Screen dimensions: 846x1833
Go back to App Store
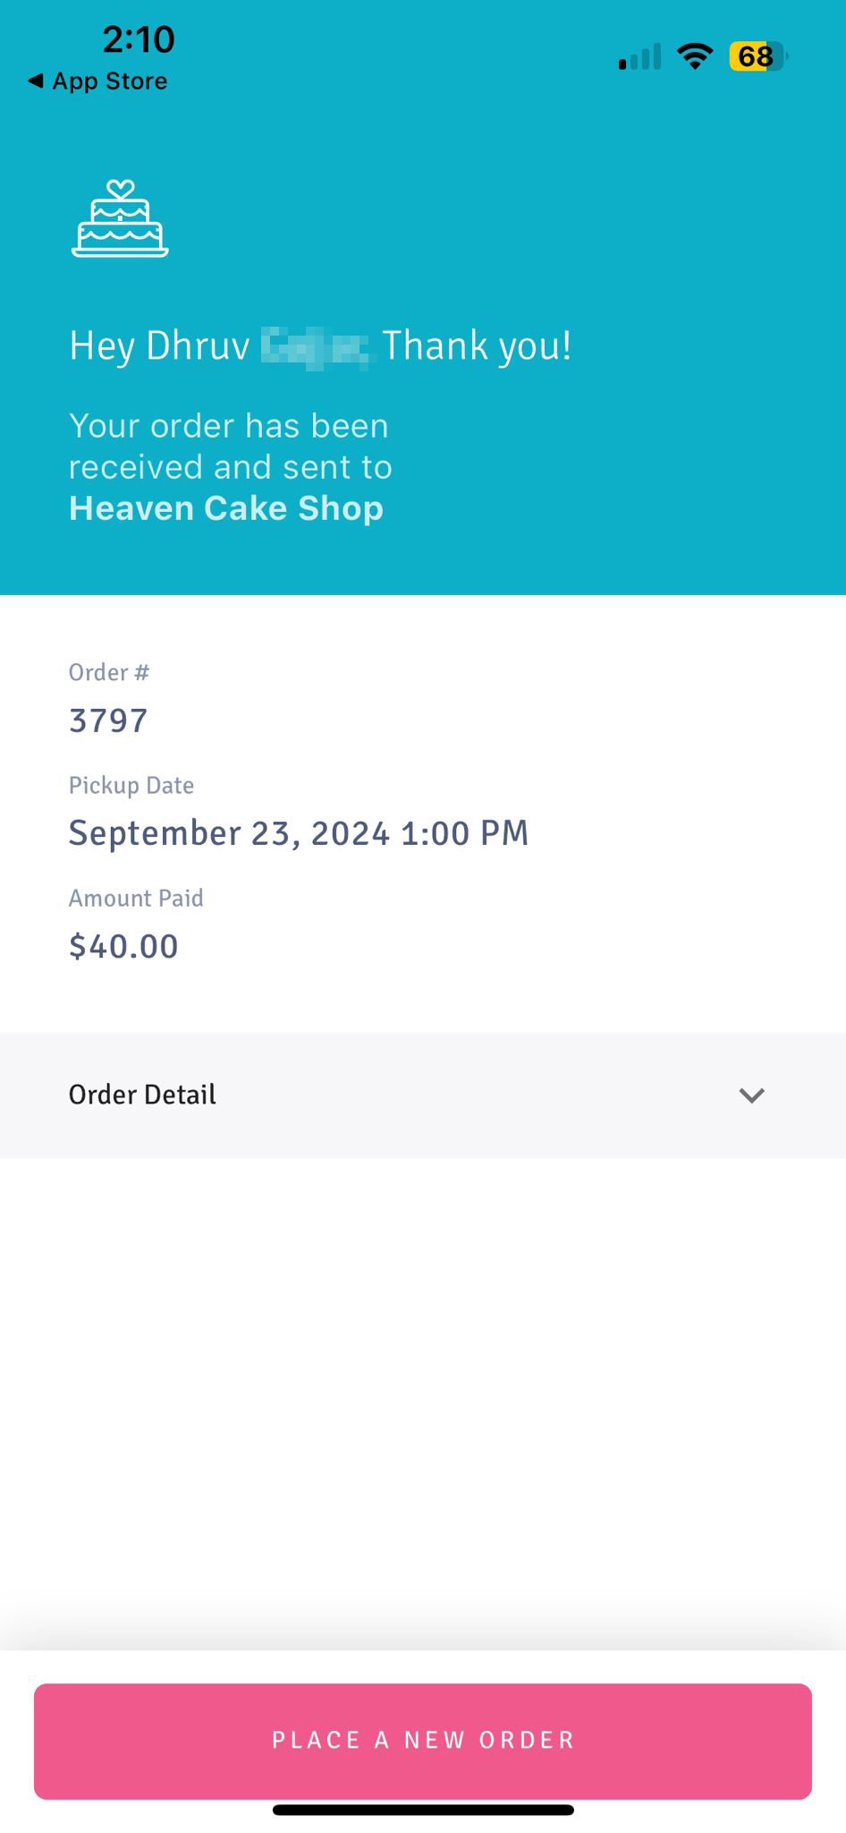97,81
